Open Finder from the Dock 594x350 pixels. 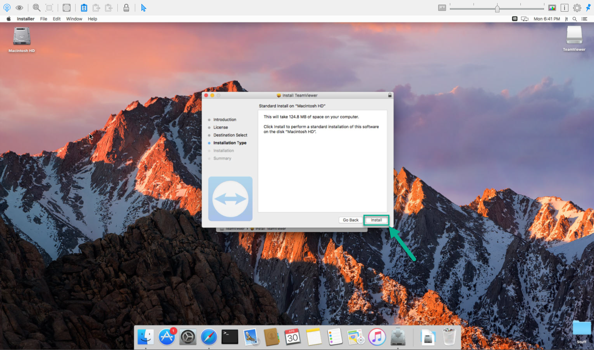tap(146, 337)
